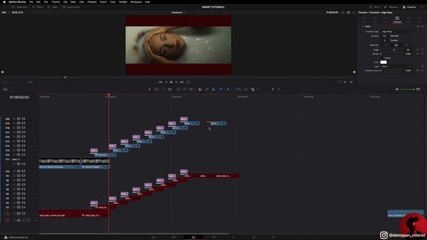
Task: Click the viewer scrubber bar handle
Action: coord(65,77)
